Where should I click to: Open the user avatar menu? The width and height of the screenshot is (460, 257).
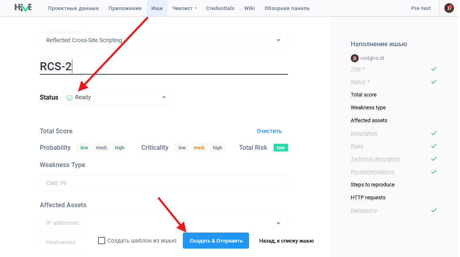point(449,8)
